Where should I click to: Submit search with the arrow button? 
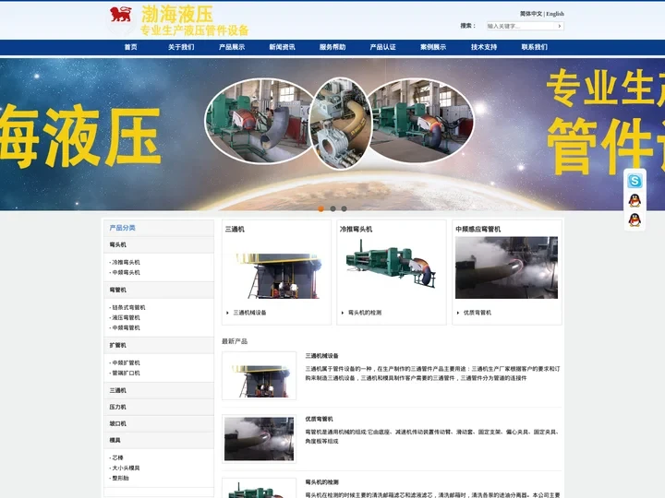click(560, 26)
